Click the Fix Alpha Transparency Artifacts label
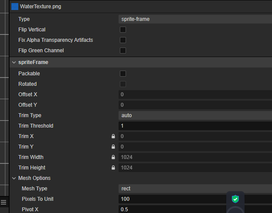The height and width of the screenshot is (213, 272). (x=56, y=40)
